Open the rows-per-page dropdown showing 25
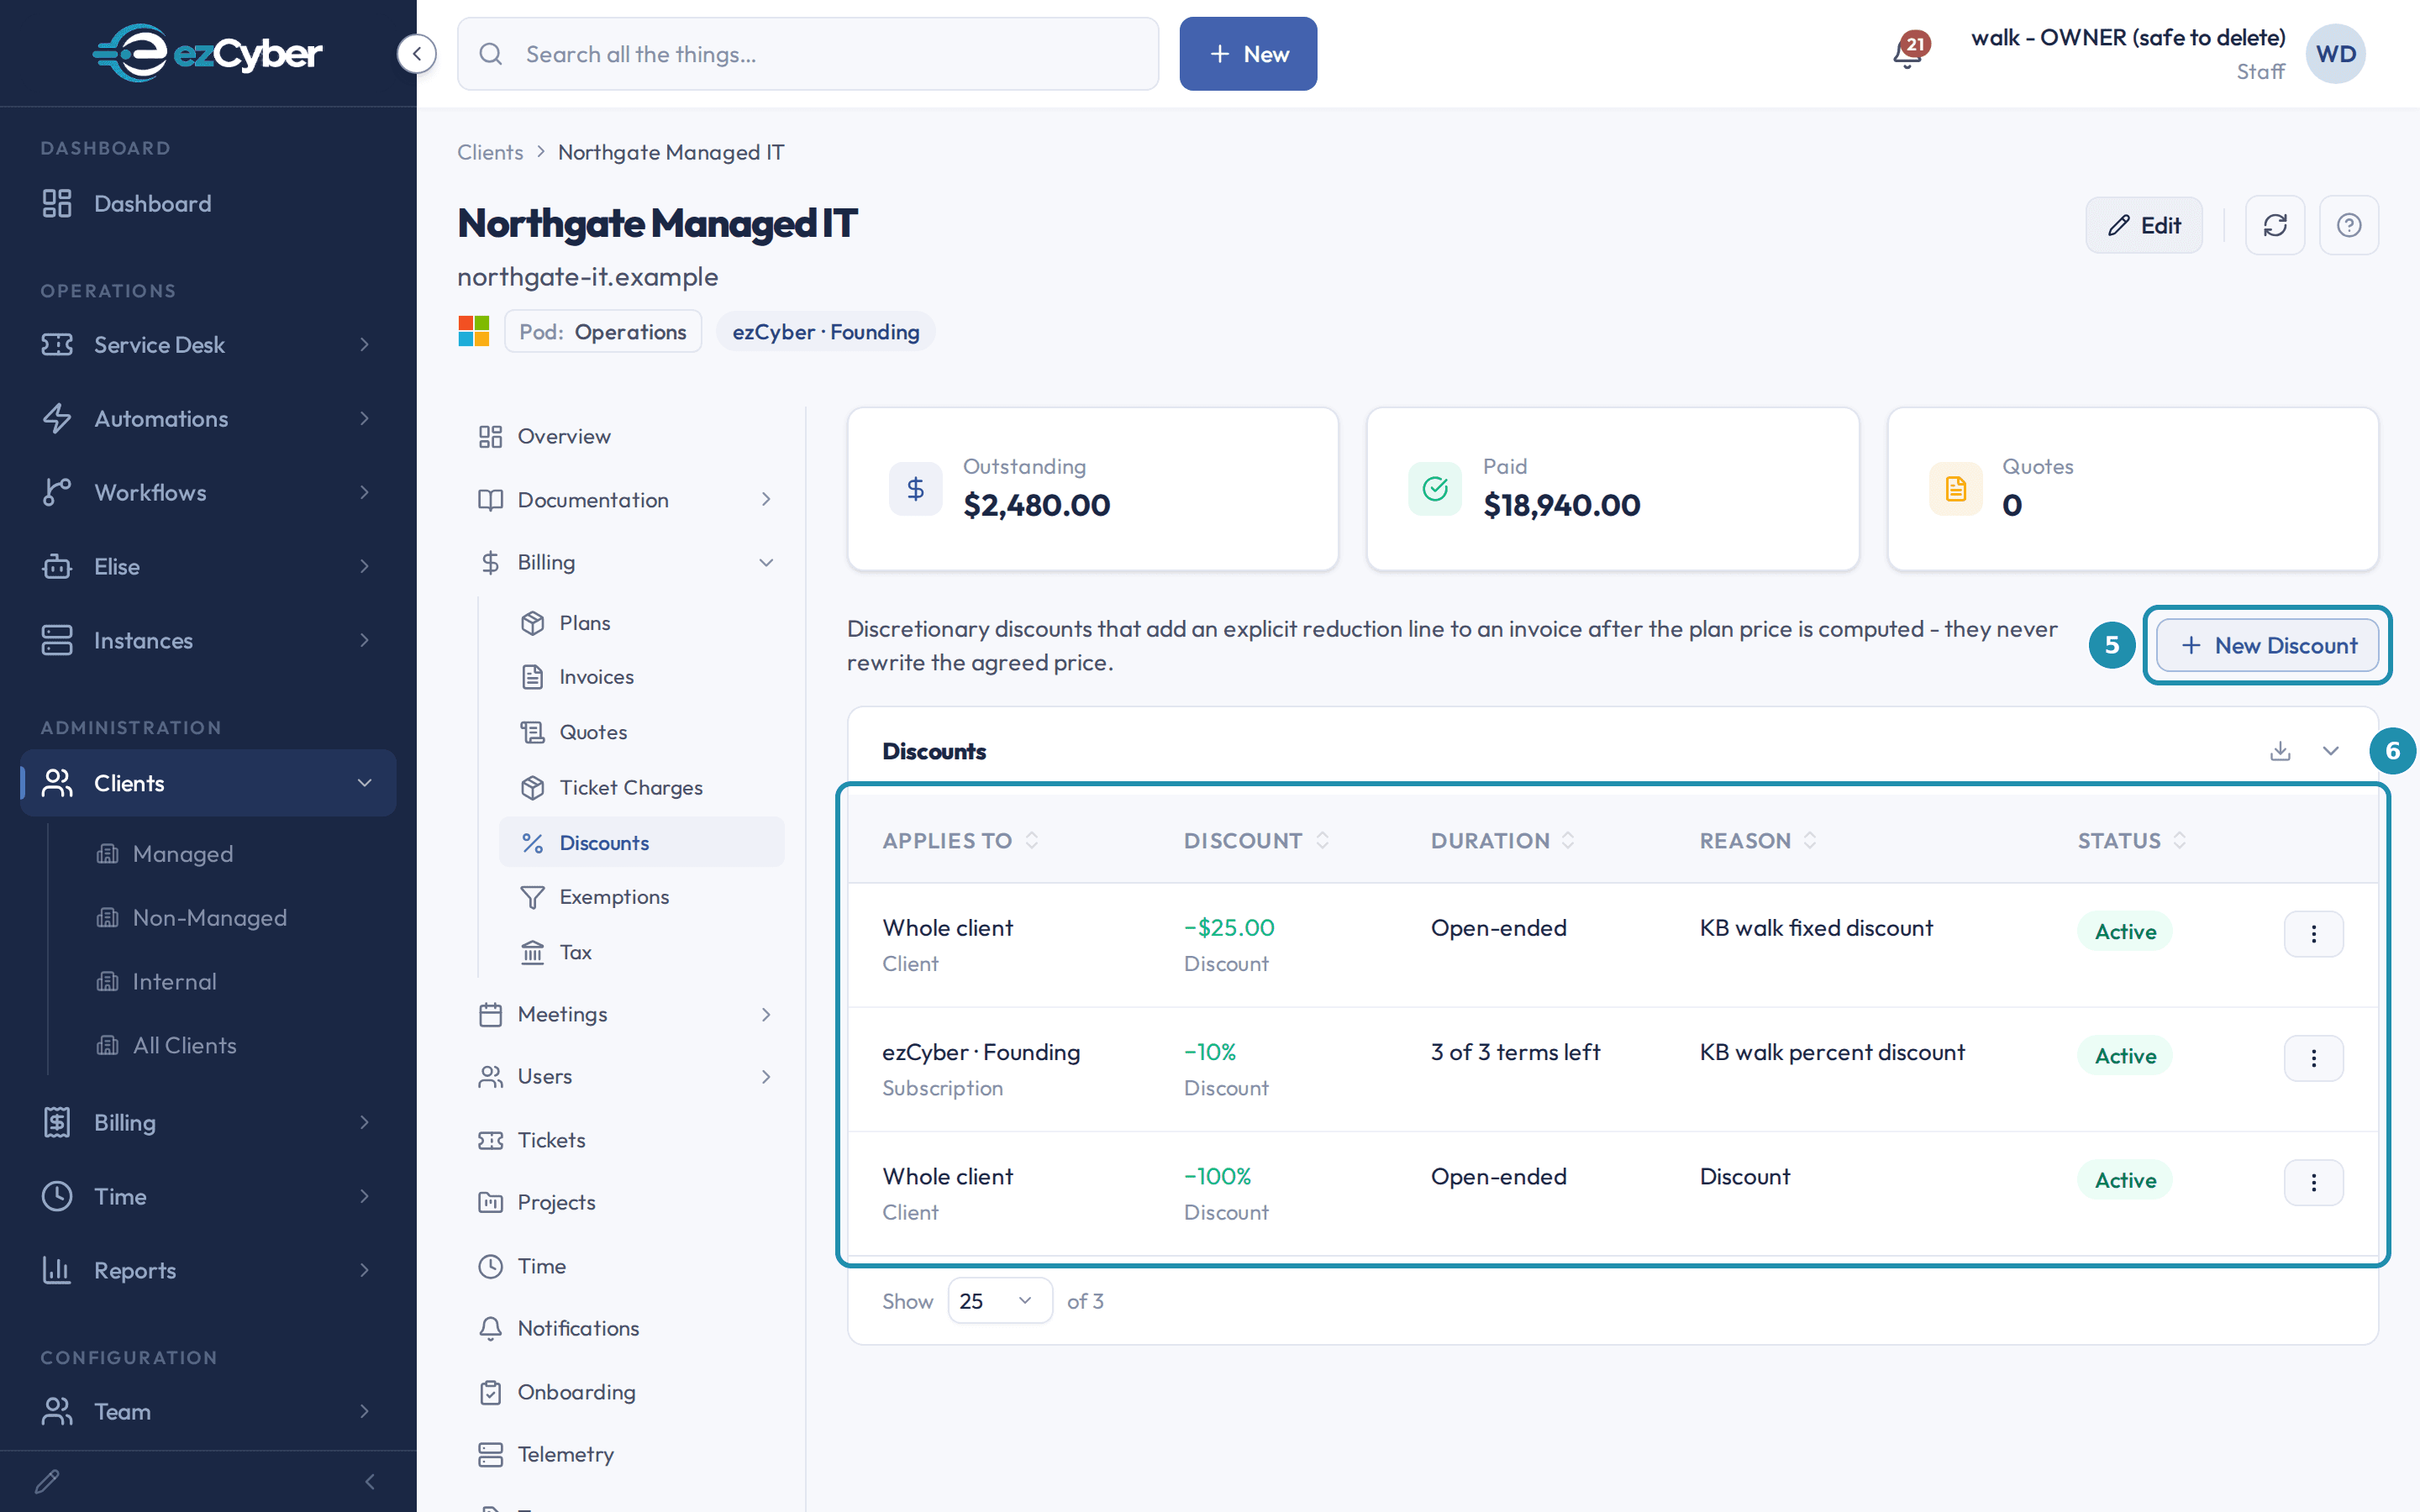This screenshot has height=1512, width=2420. tap(999, 1300)
